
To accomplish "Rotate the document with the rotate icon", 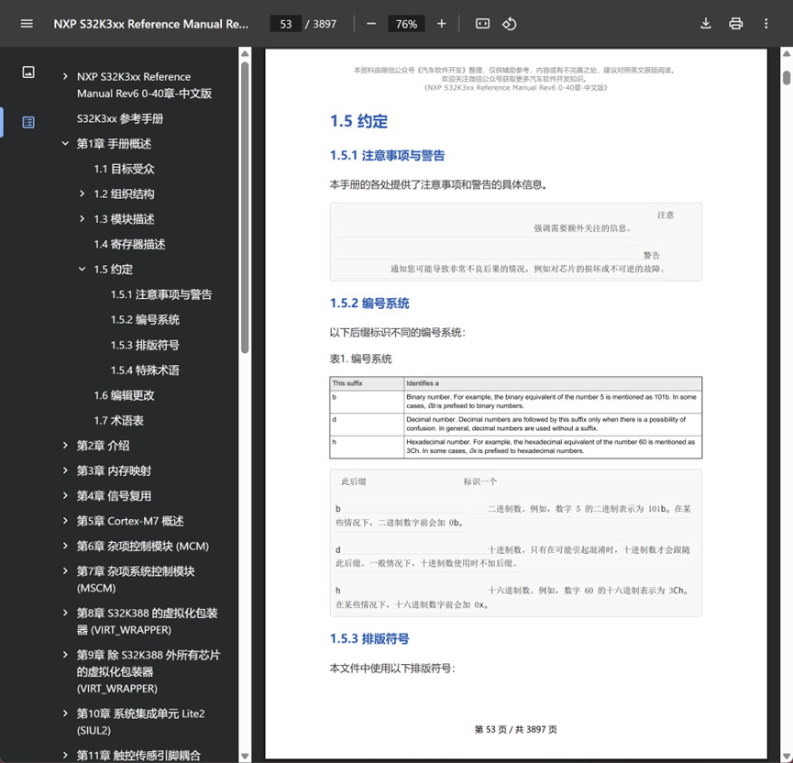I will click(x=510, y=24).
